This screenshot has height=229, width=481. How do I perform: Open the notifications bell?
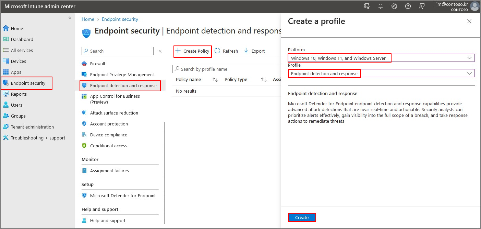381,6
